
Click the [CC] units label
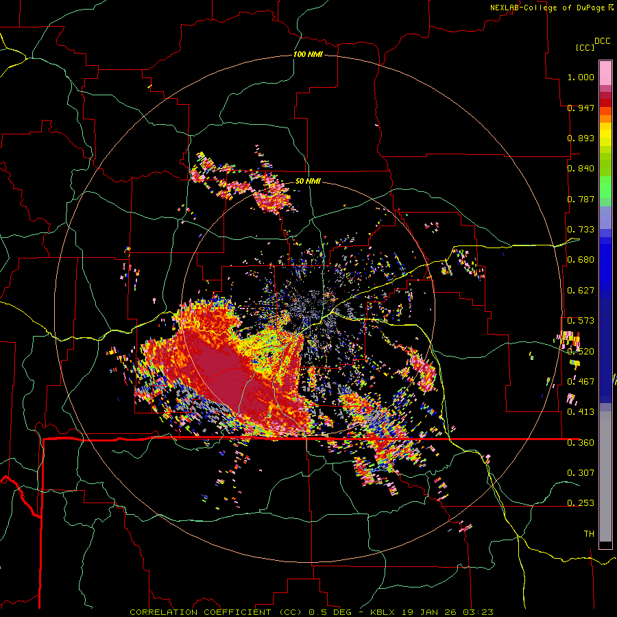[x=585, y=47]
